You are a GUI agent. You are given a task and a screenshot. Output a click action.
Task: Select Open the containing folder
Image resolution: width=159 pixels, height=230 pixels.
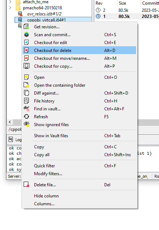pos(79,85)
